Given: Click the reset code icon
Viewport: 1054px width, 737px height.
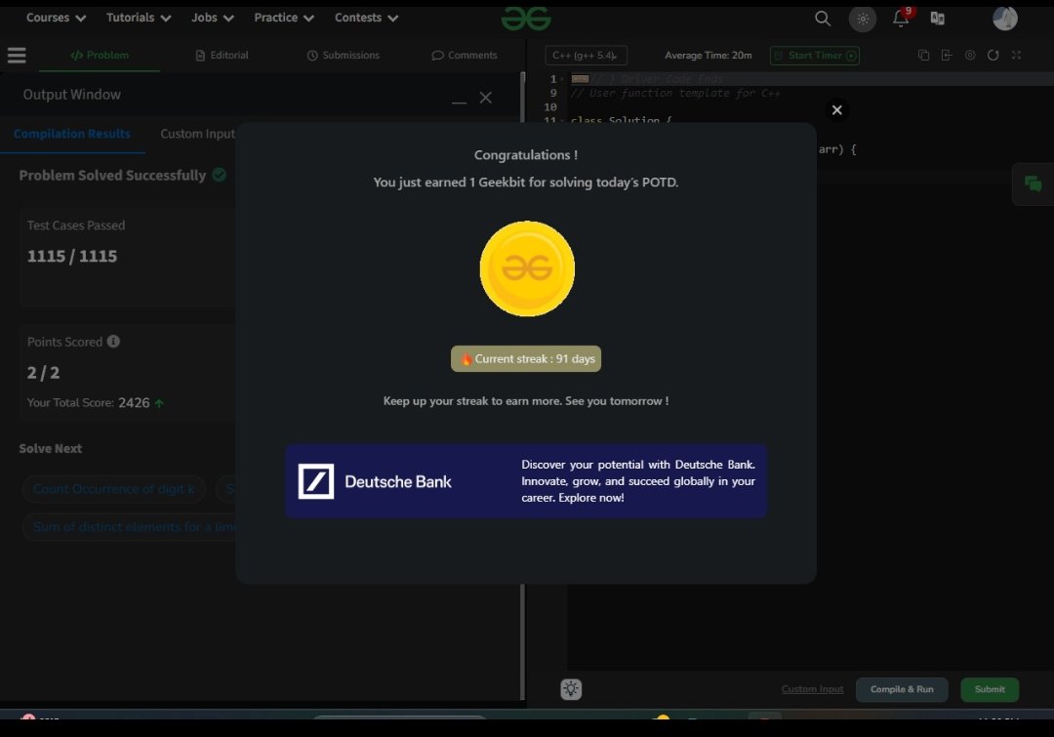Looking at the screenshot, I should tap(993, 55).
